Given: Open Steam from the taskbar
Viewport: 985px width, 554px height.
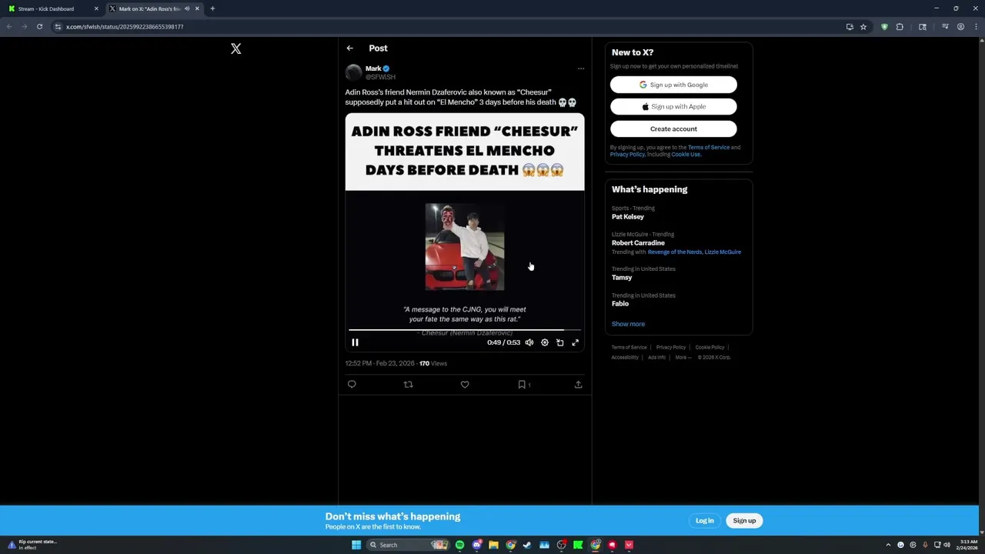Looking at the screenshot, I should 527,545.
